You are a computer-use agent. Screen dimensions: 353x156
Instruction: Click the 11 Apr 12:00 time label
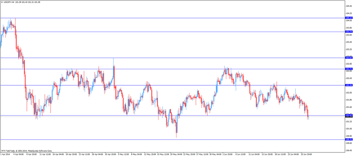pyautogui.click(x=44, y=155)
